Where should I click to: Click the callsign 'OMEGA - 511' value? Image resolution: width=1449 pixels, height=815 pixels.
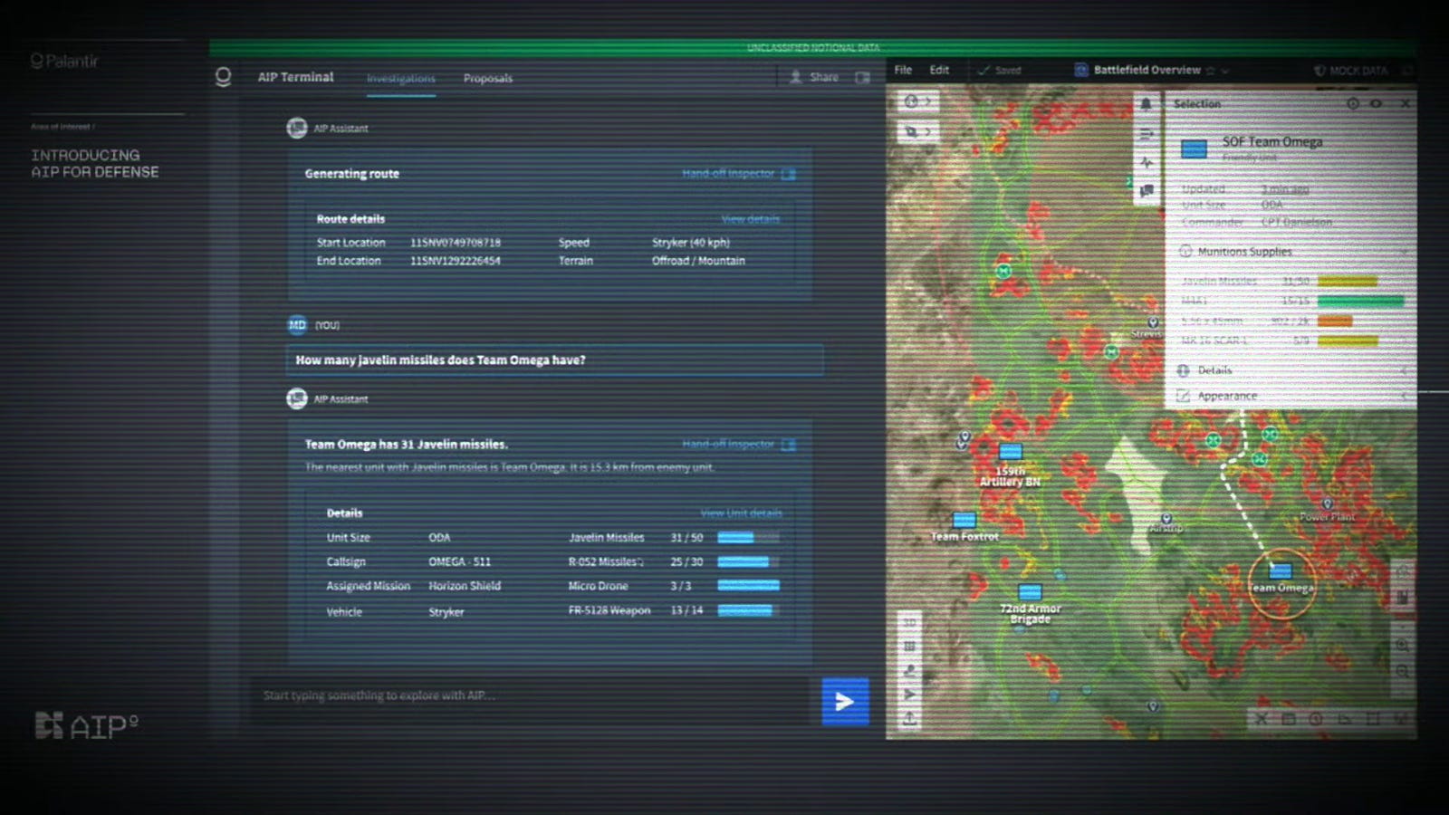[x=459, y=561]
